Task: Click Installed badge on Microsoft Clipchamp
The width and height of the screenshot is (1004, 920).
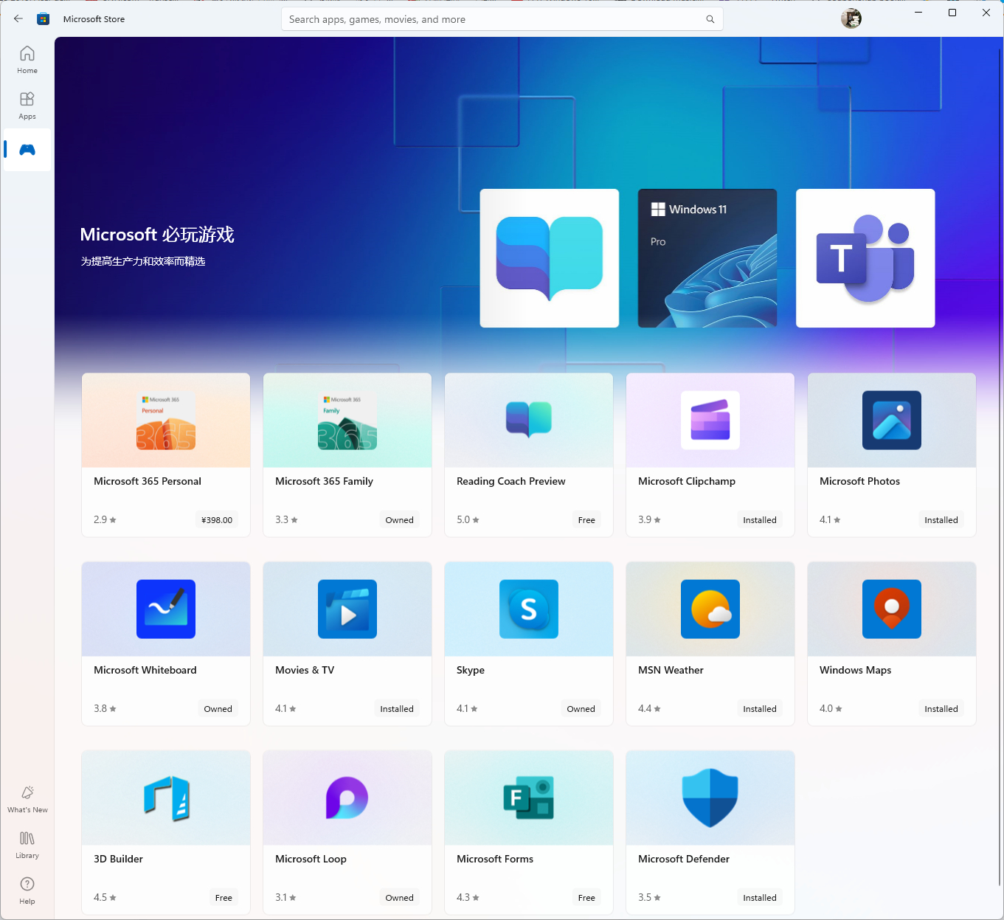Action: [760, 520]
